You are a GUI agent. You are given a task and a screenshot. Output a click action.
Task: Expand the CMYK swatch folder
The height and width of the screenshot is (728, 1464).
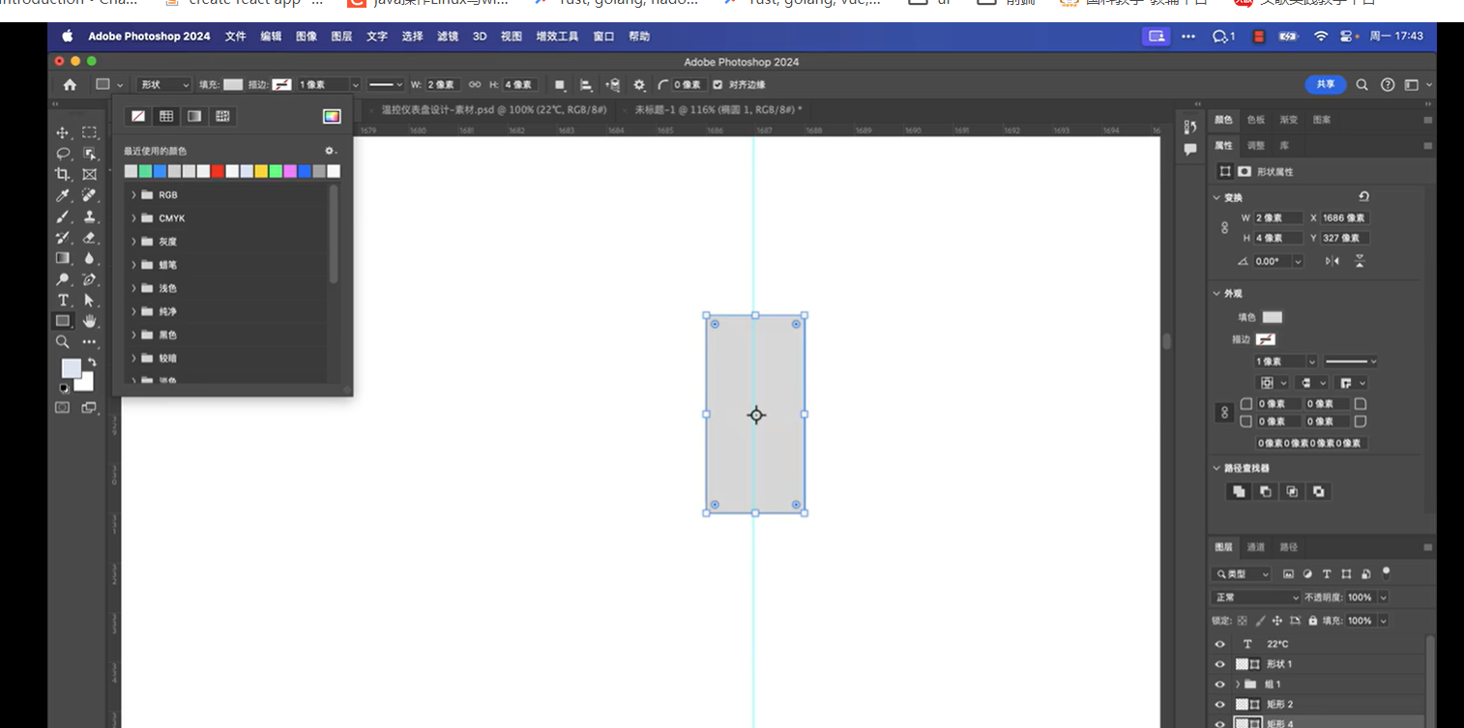(133, 218)
